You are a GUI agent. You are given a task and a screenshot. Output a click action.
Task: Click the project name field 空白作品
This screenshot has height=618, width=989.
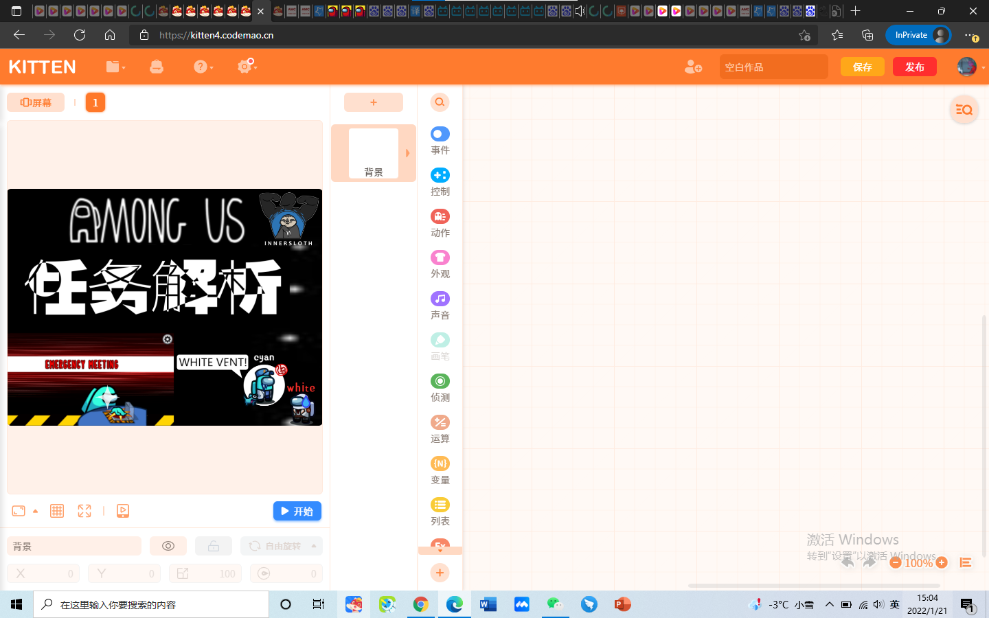(x=774, y=67)
